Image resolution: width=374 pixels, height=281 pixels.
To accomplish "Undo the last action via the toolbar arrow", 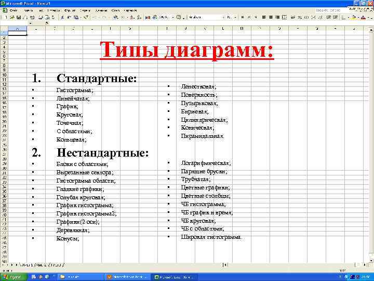I will click(x=95, y=18).
